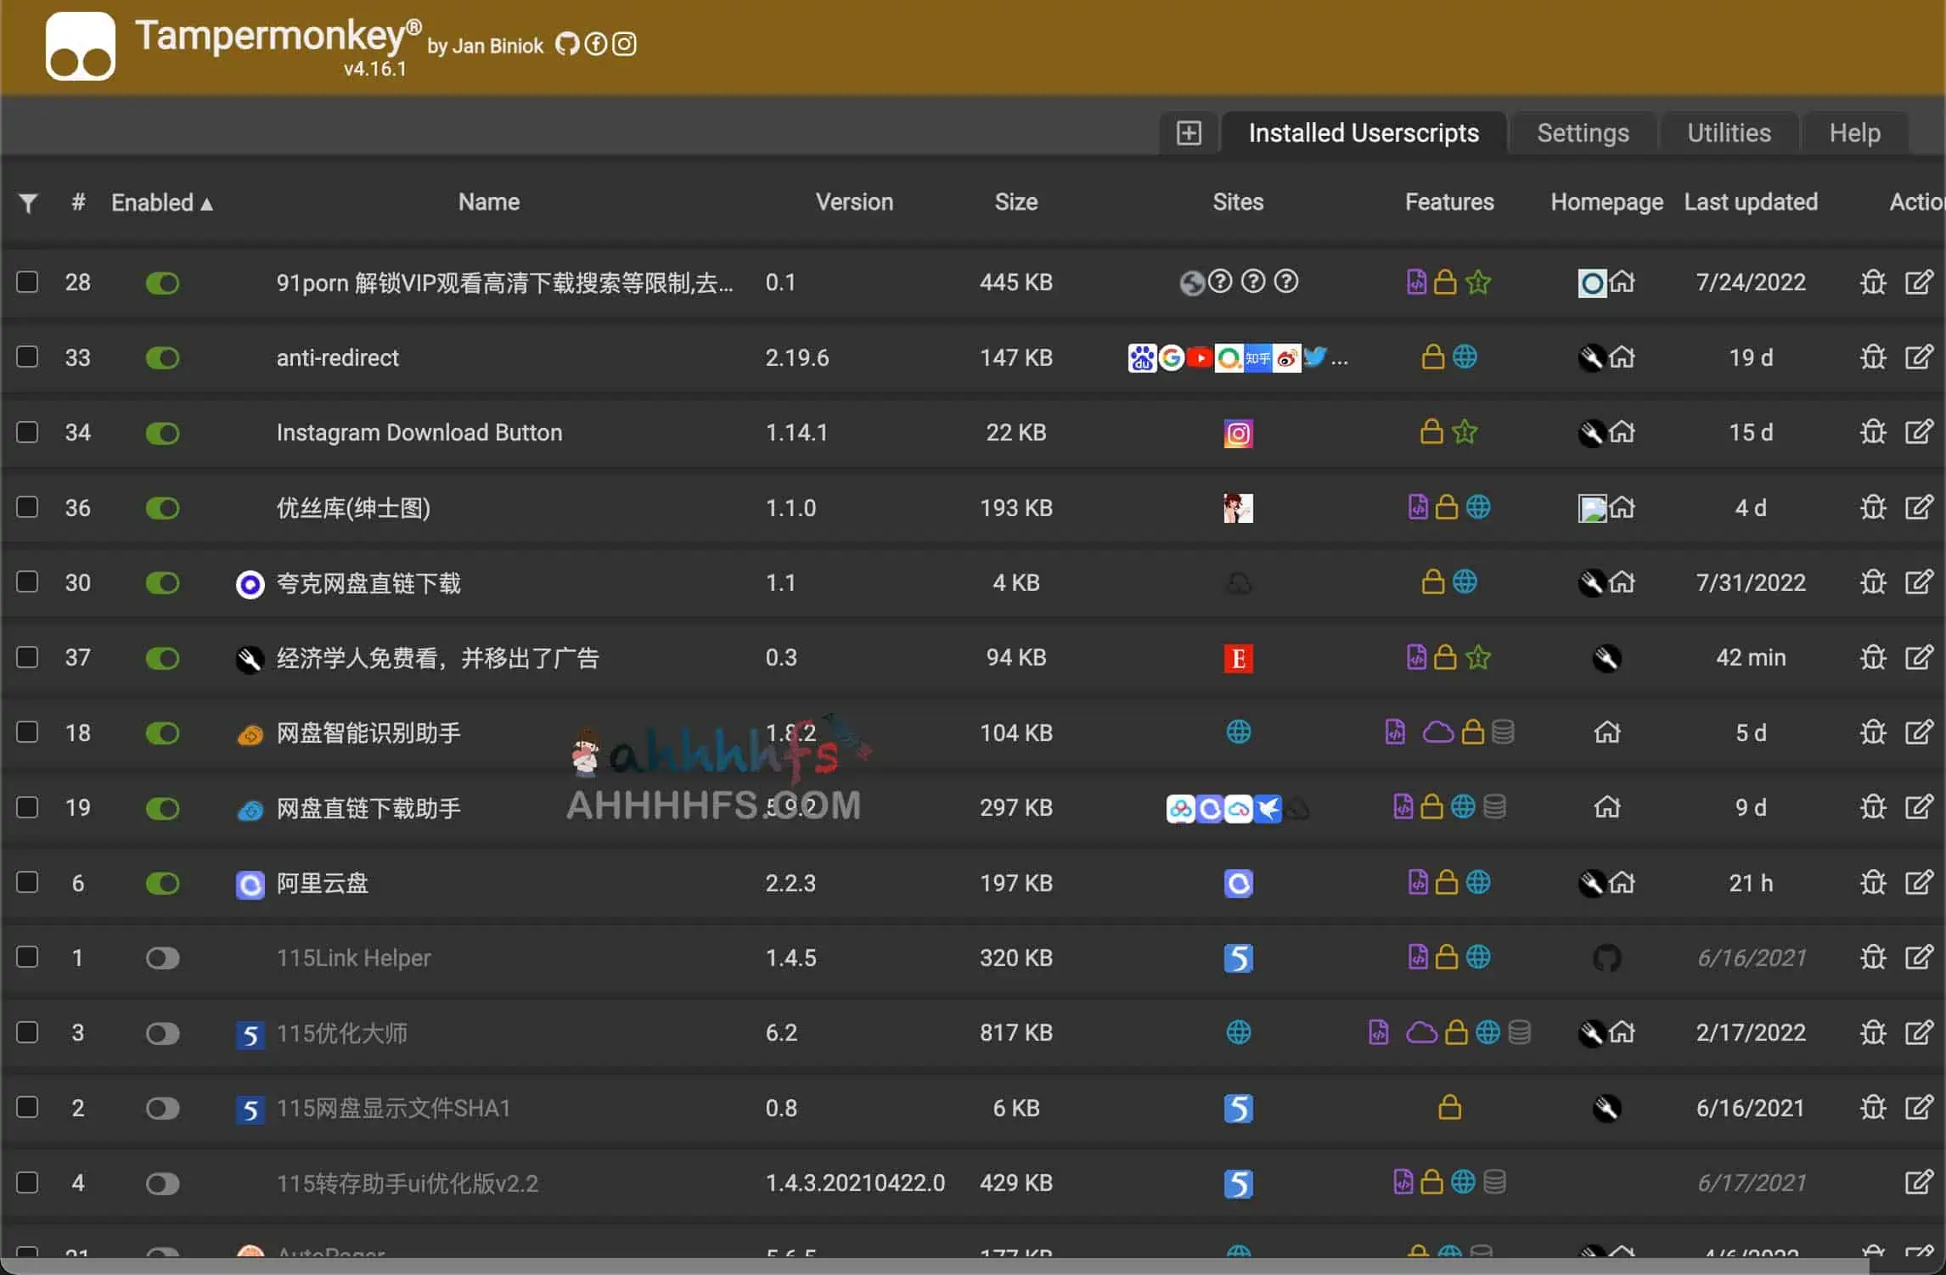The height and width of the screenshot is (1275, 1946).
Task: Click the filter funnel icon
Action: pos(28,203)
